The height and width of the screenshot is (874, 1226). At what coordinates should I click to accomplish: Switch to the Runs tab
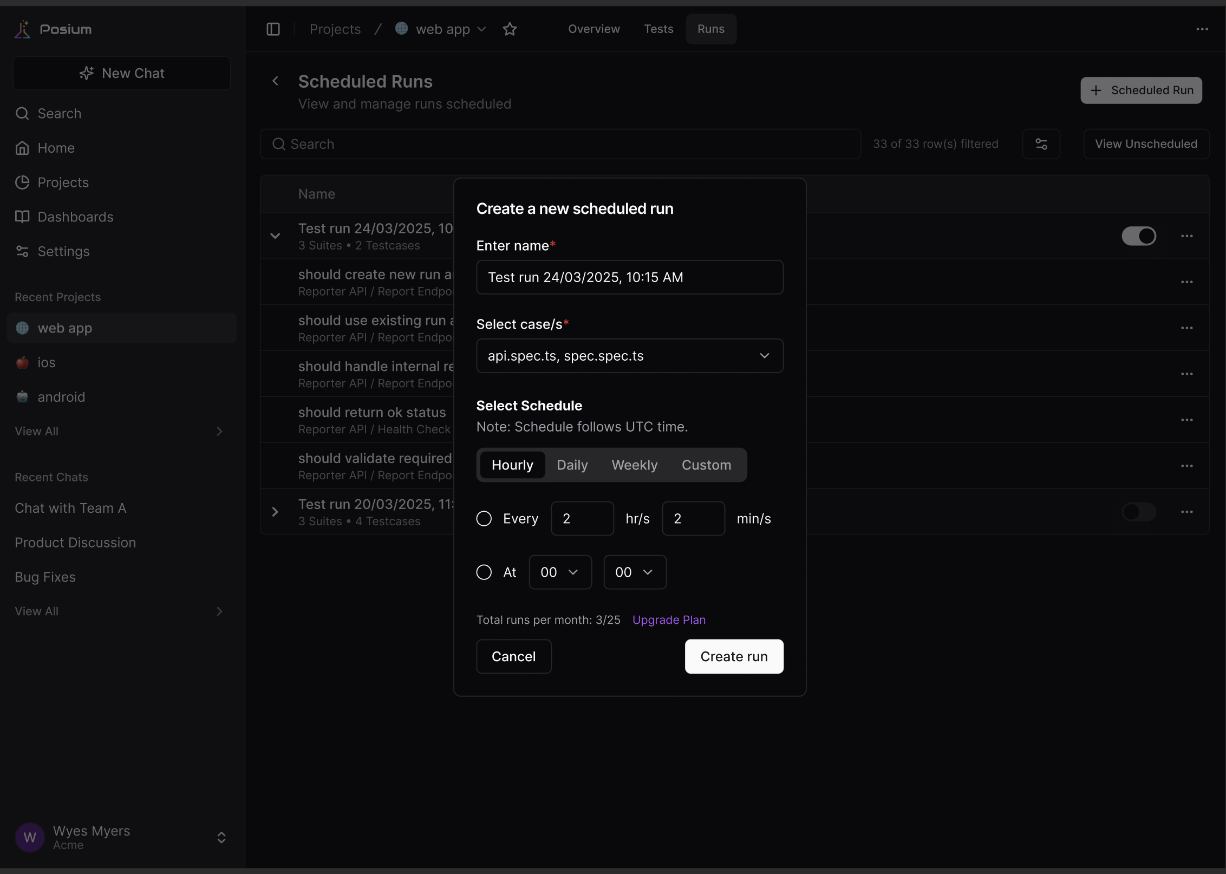point(711,29)
